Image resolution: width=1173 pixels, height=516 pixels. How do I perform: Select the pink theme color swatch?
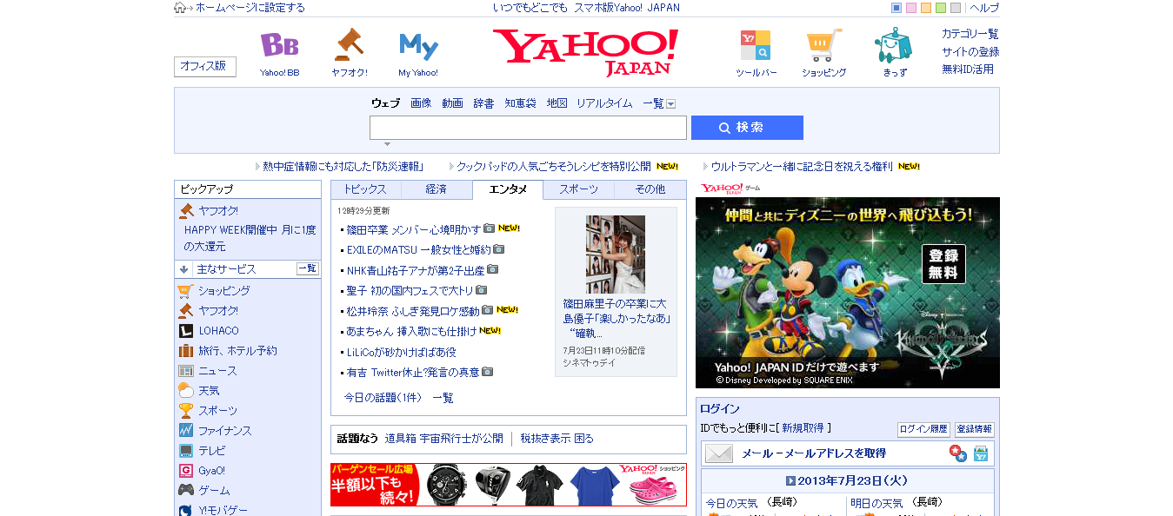[x=911, y=8]
